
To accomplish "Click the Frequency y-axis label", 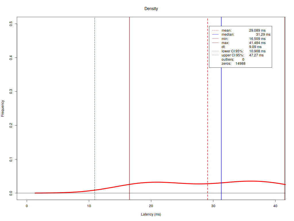I will coord(3,108).
